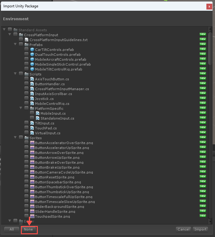Tick the TiltInput.cs checkbox
This screenshot has height=237, width=215.
tap(26, 123)
